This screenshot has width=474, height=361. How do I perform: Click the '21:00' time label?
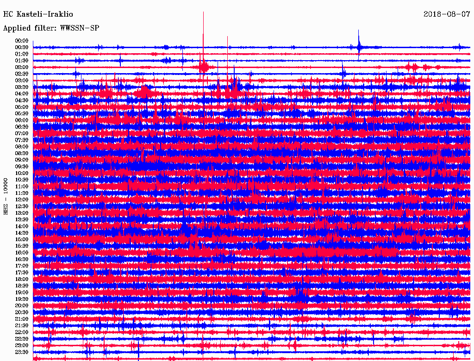(22, 319)
